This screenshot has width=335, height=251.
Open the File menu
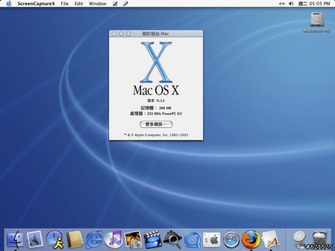[64, 4]
